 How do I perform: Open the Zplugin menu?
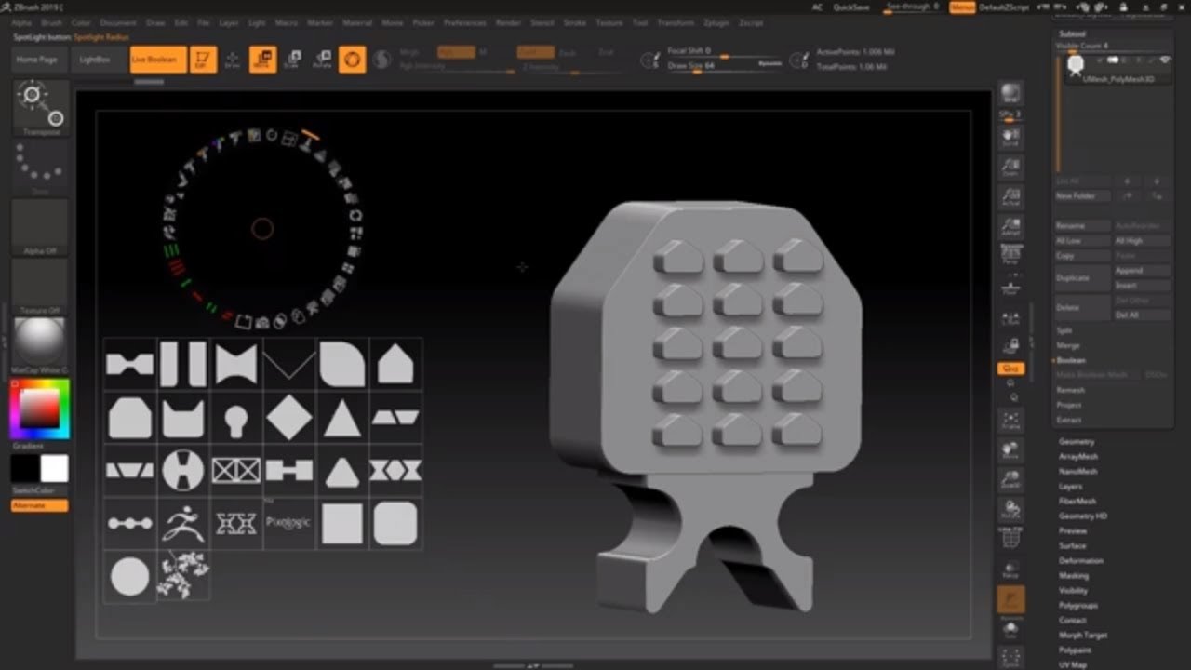pos(716,22)
